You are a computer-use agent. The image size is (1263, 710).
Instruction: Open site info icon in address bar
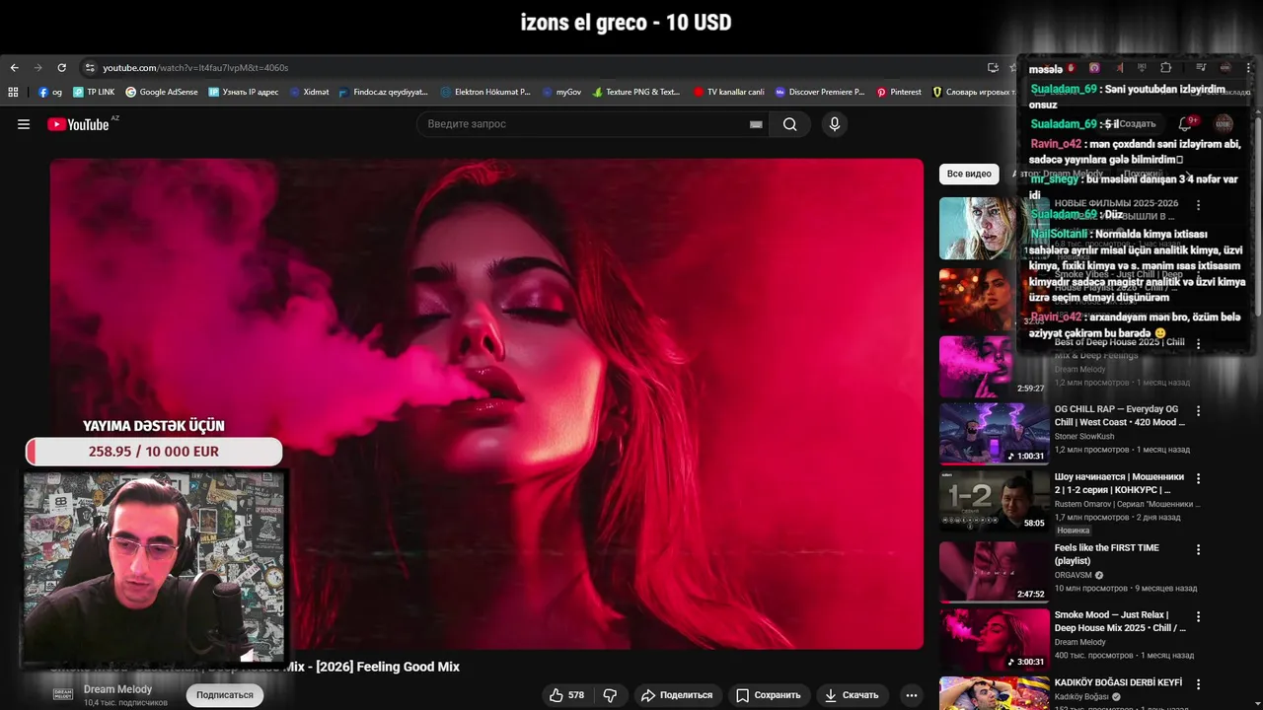pyautogui.click(x=90, y=68)
